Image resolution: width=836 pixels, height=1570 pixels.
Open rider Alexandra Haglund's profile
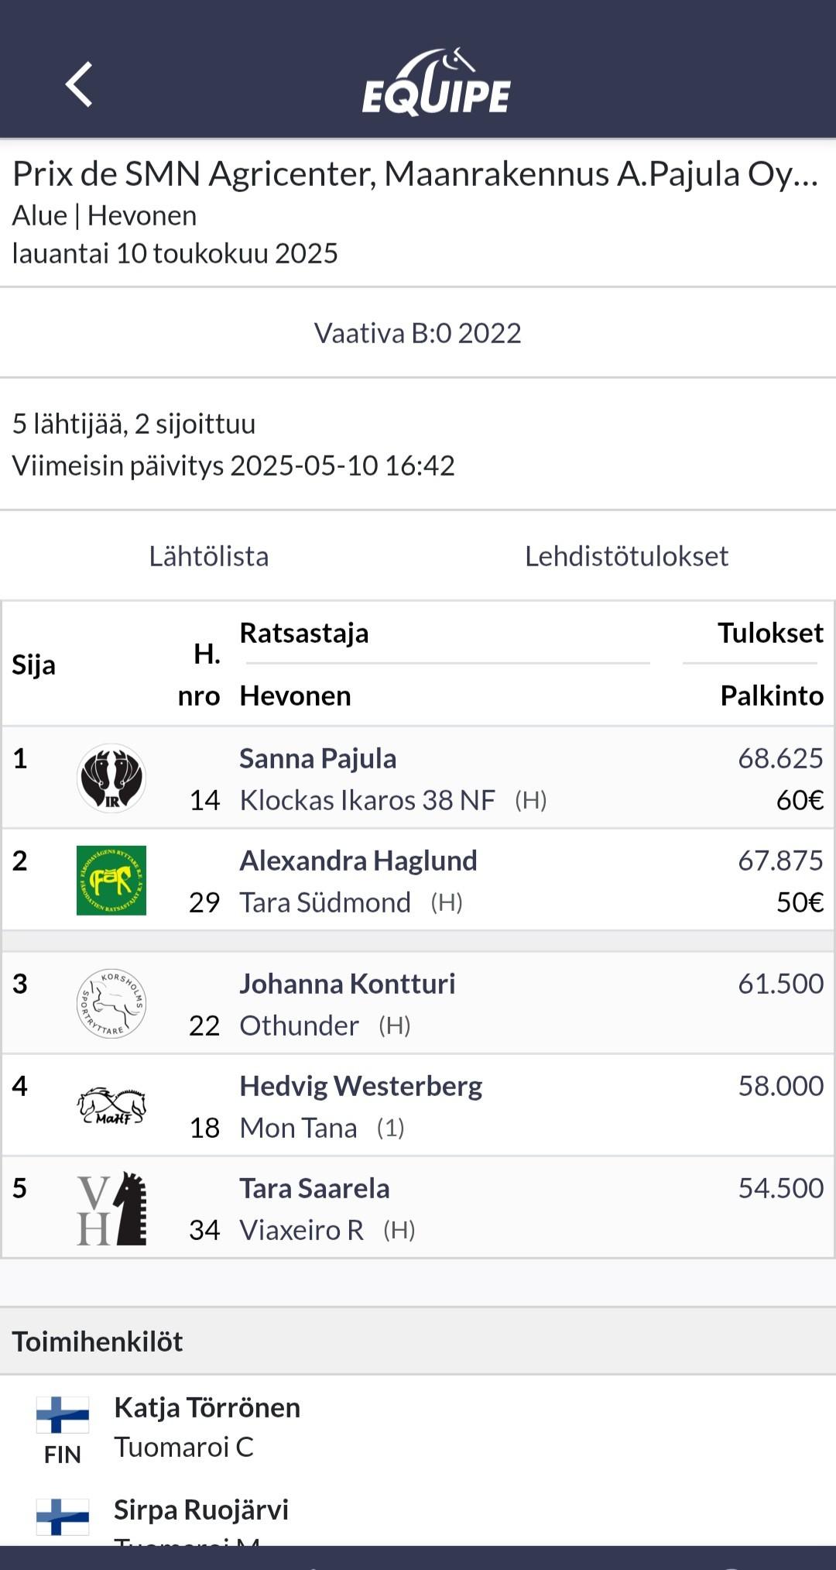click(x=358, y=861)
